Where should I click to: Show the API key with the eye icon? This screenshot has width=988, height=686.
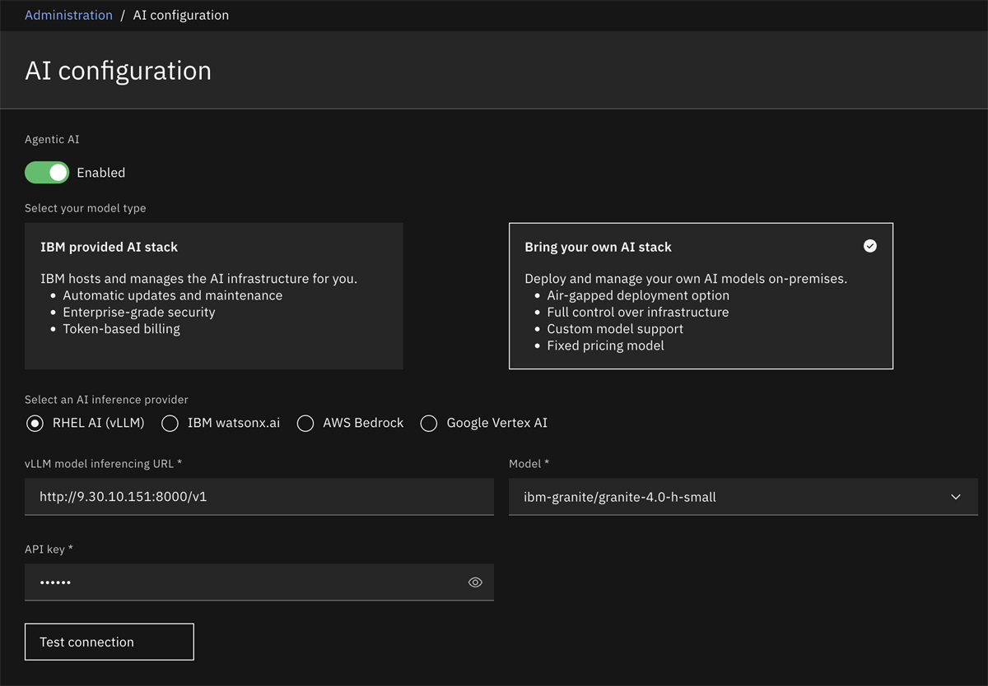coord(475,582)
